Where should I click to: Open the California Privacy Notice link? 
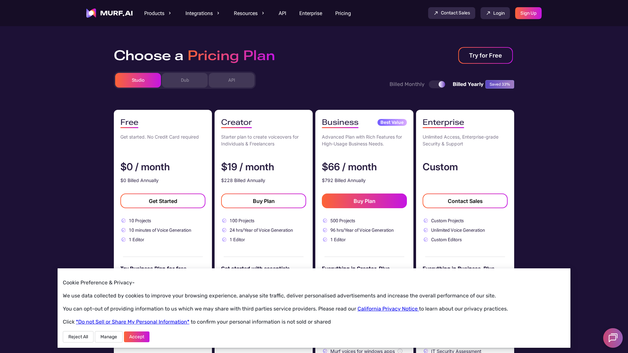coord(388,309)
